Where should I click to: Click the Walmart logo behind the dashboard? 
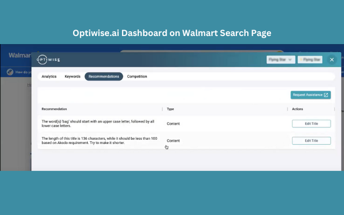pyautogui.click(x=19, y=55)
